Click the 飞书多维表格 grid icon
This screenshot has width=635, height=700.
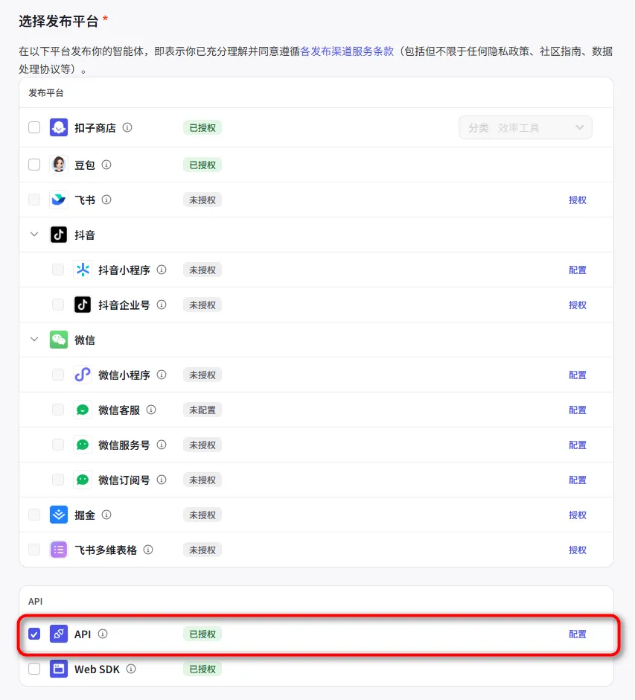click(58, 550)
